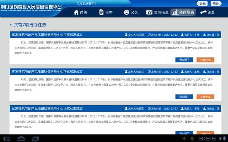228x142 pixels.
Task: Click 执行人:王翔 in the first card header
Action: point(190,35)
